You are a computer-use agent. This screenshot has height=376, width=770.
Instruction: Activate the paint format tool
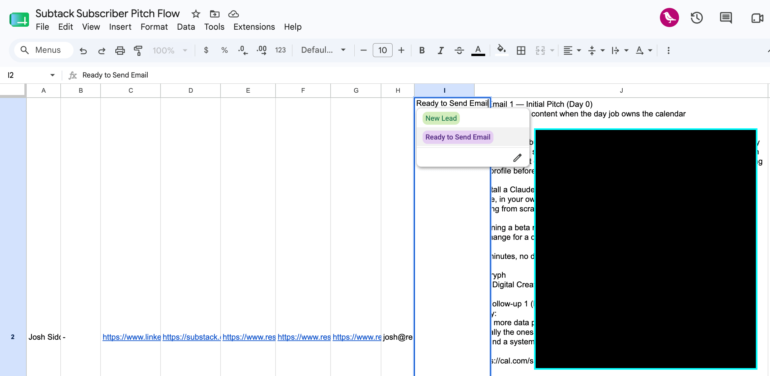coord(138,50)
